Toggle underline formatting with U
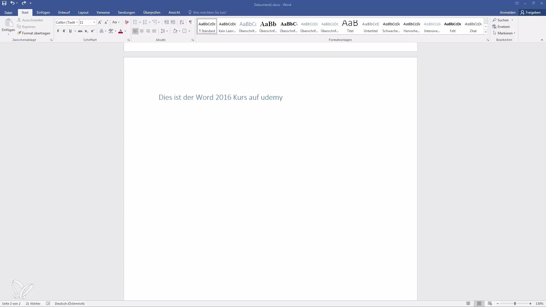This screenshot has width=546, height=307. tap(70, 31)
